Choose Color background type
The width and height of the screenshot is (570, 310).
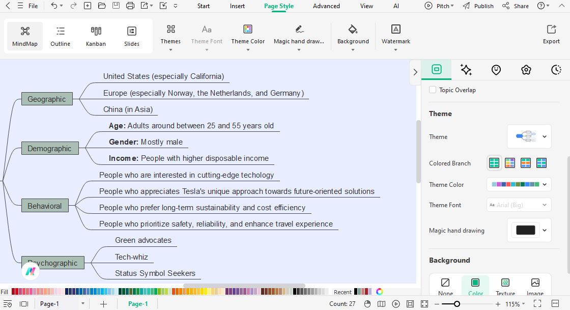(475, 286)
